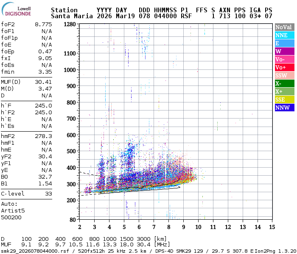The height and width of the screenshot is (254, 297).
Task: Click the hmF1 row N/A value
Action: 47,143
